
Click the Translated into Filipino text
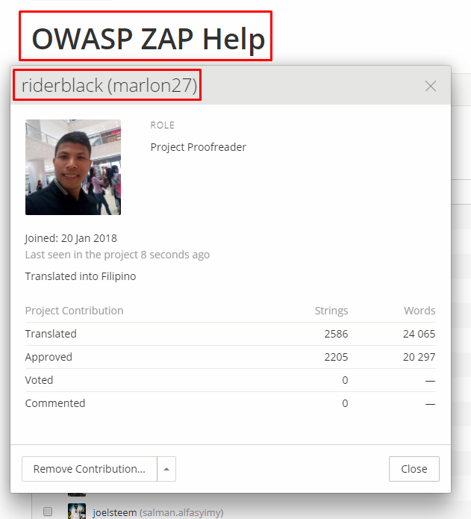pos(81,276)
